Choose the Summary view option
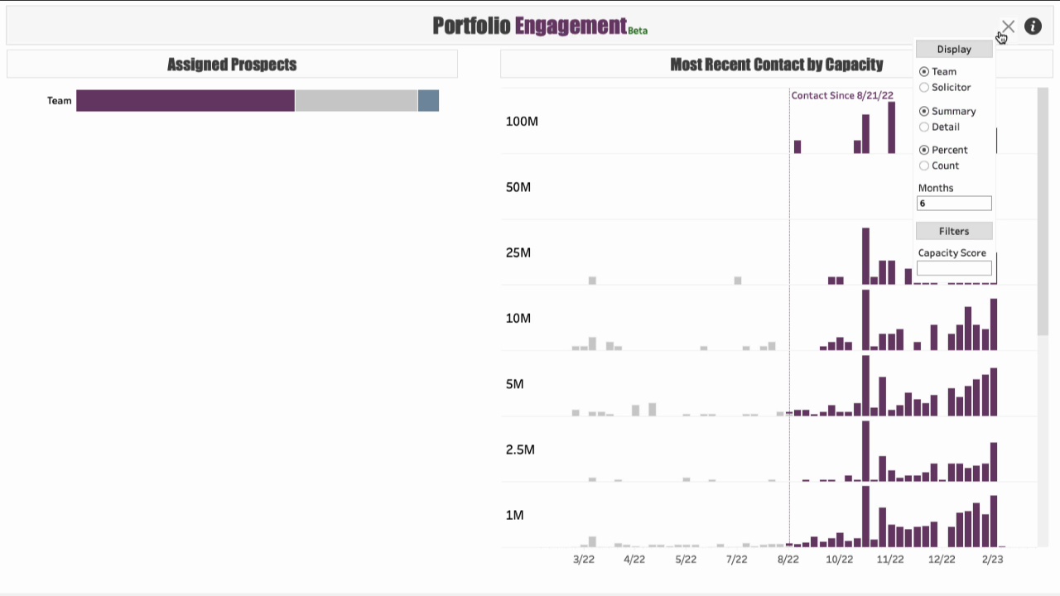The image size is (1060, 596). [x=924, y=111]
